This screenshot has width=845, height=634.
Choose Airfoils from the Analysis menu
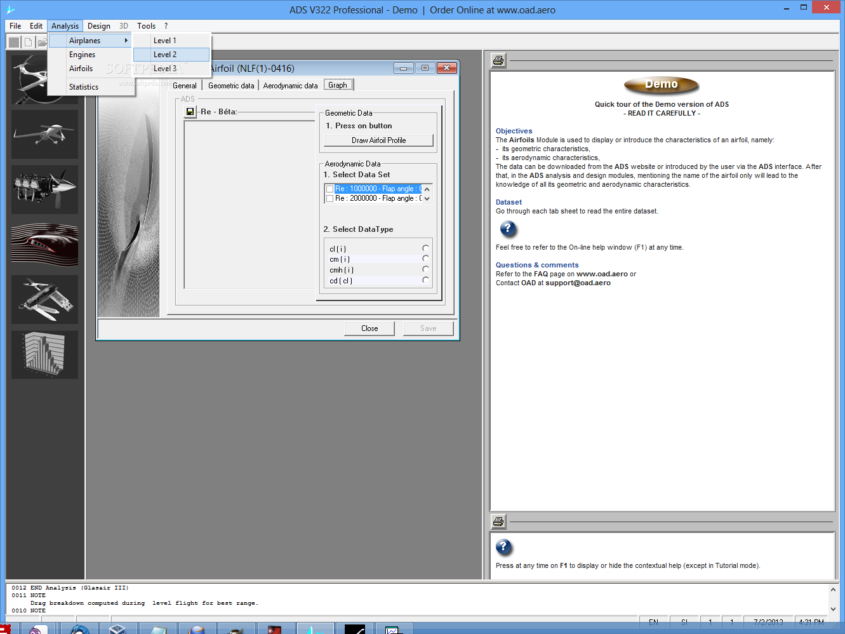pyautogui.click(x=81, y=69)
